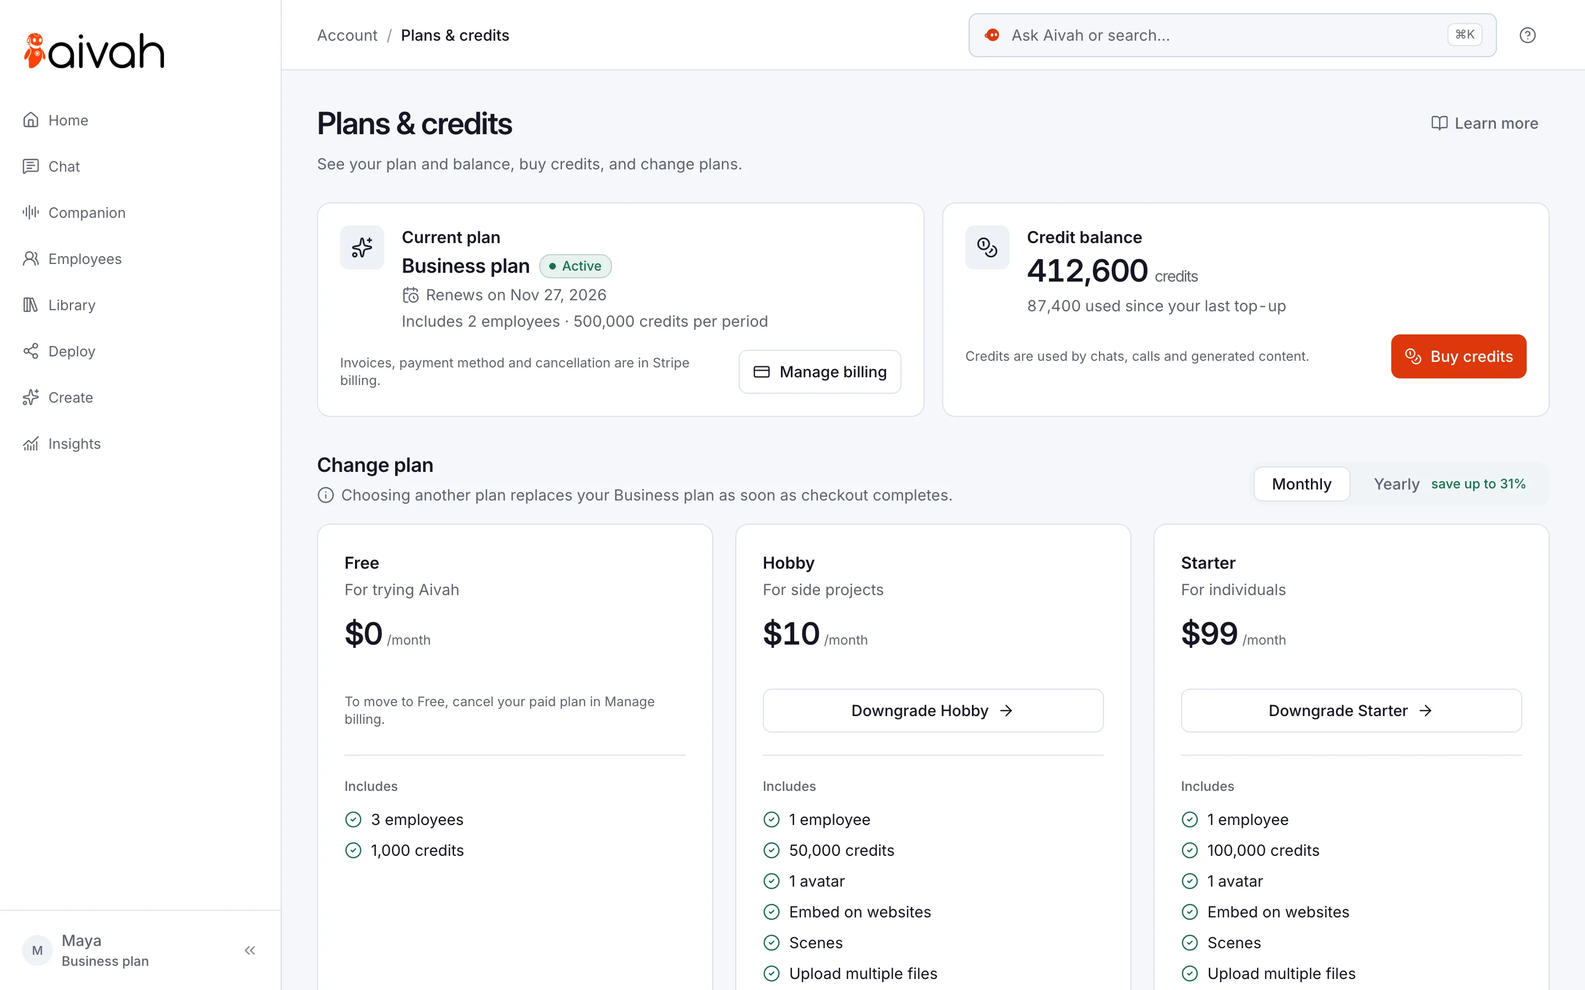Viewport: 1585px width, 990px height.
Task: Open the Create section
Action: tap(58, 397)
